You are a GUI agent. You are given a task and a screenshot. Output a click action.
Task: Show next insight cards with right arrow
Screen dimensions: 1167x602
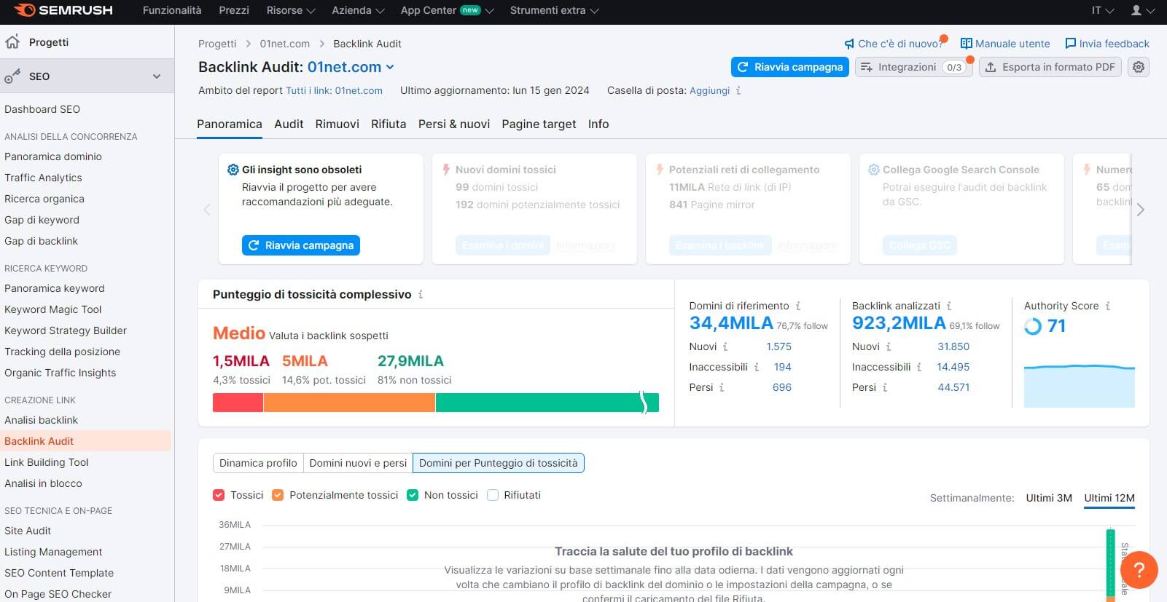1141,210
